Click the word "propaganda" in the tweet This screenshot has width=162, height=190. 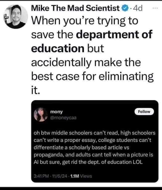tap(47, 155)
